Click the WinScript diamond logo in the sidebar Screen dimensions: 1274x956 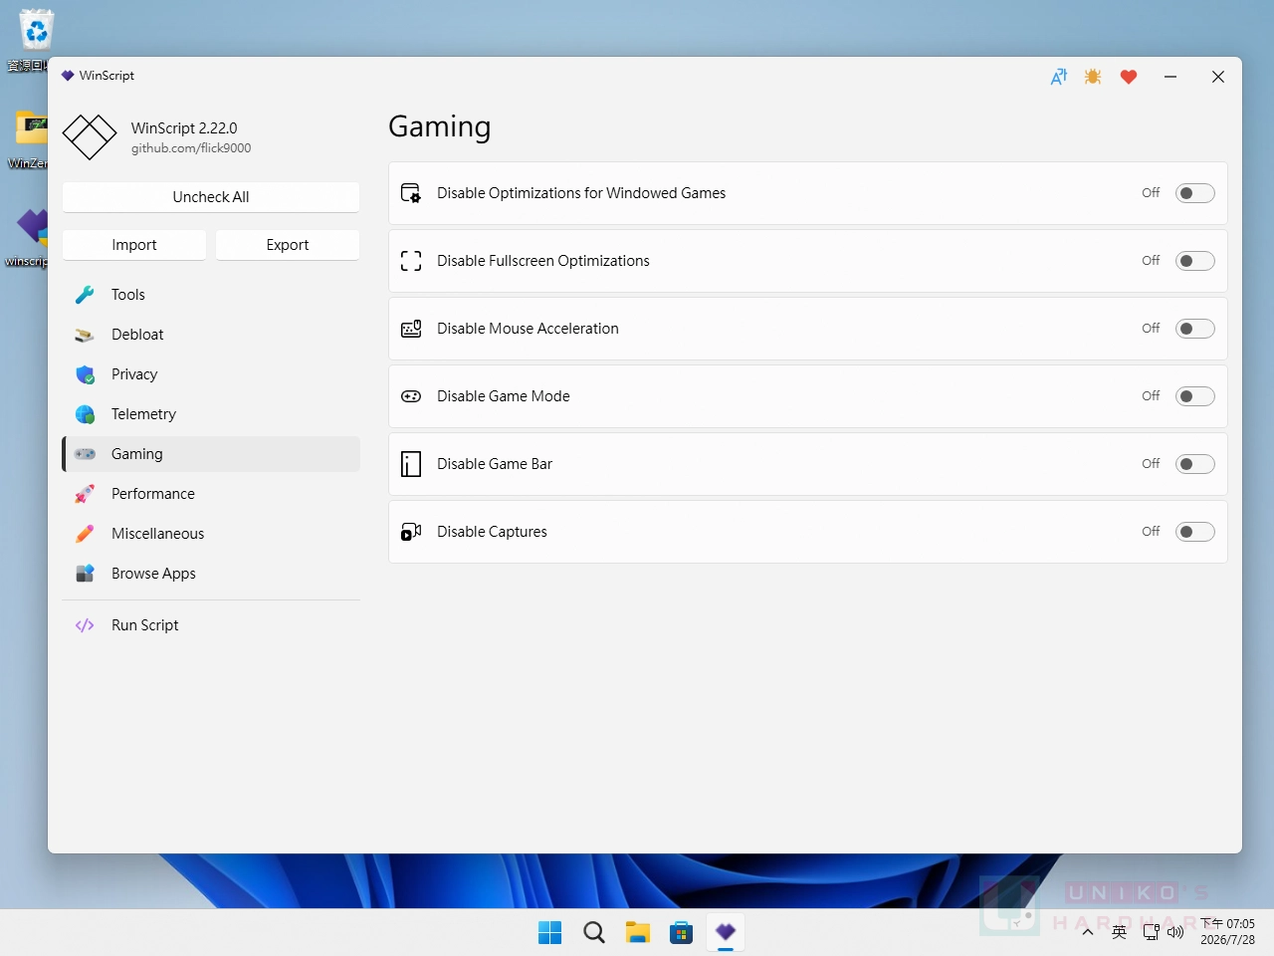click(90, 137)
